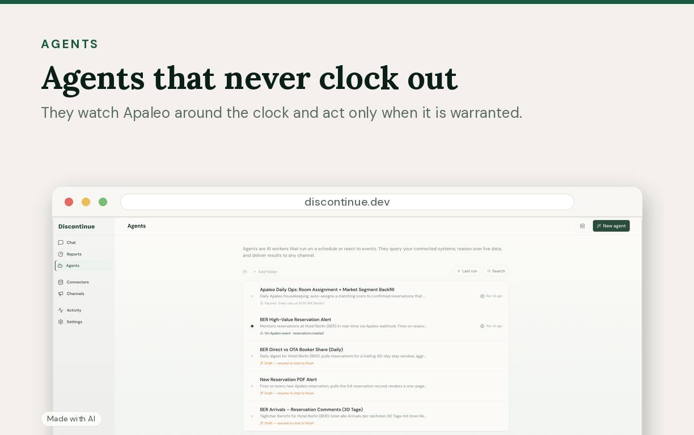Image resolution: width=694 pixels, height=435 pixels.
Task: Open Settings from the sidebar
Action: [83, 322]
